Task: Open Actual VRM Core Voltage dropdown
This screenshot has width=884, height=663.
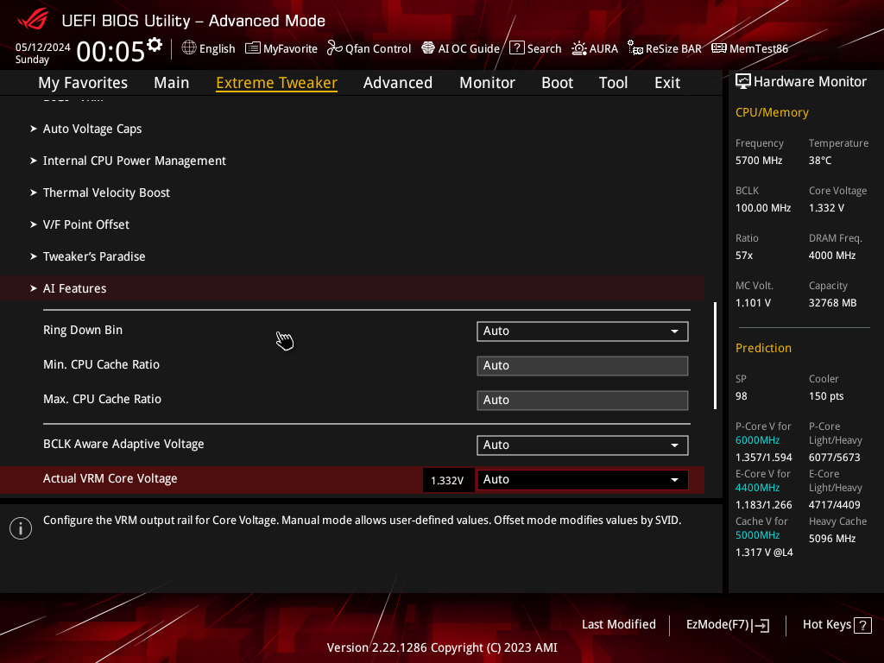Action: (x=583, y=480)
